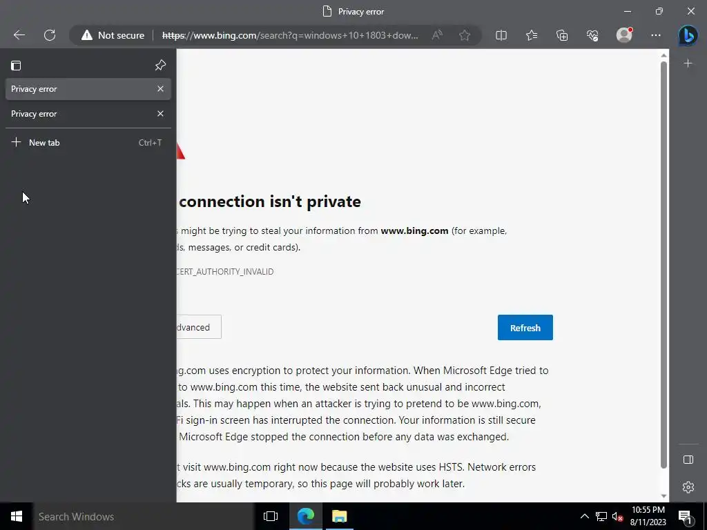Click the address bar URL
This screenshot has width=707, height=530.
click(x=290, y=35)
